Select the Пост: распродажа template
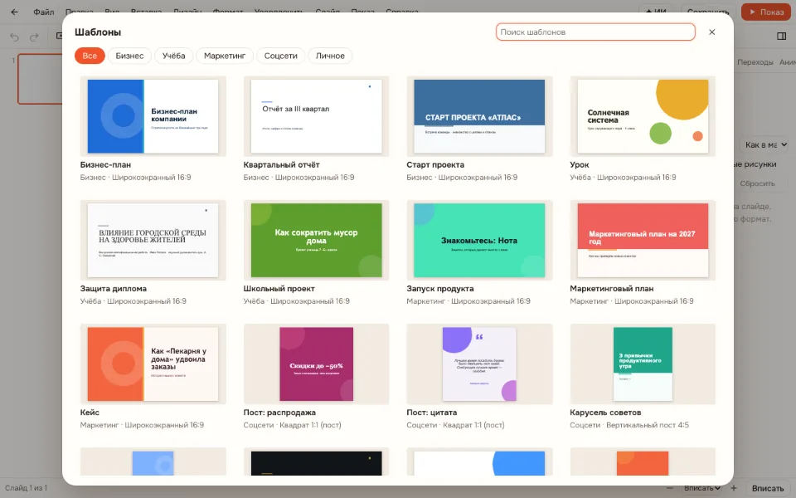Screen dimensions: 796x498 tap(316, 377)
